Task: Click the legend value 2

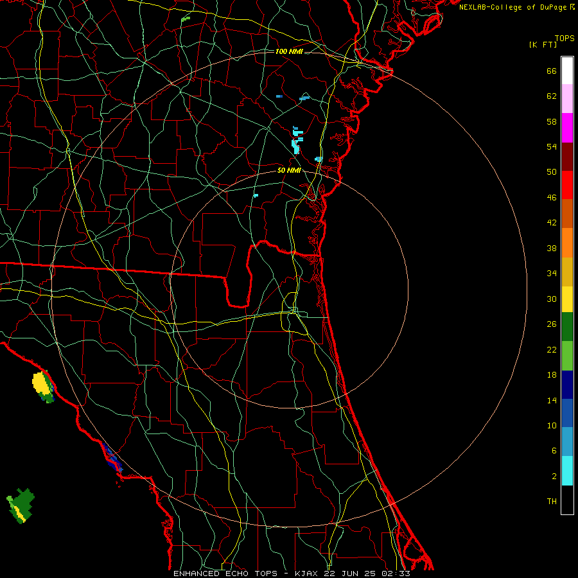Action: pyautogui.click(x=554, y=477)
